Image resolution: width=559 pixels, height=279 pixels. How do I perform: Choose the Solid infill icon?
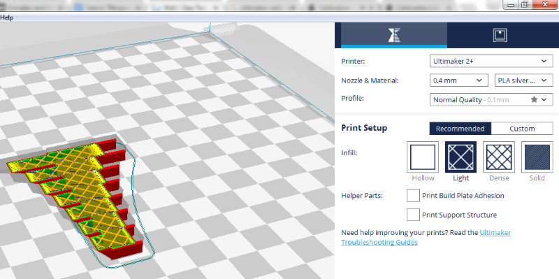click(x=537, y=157)
